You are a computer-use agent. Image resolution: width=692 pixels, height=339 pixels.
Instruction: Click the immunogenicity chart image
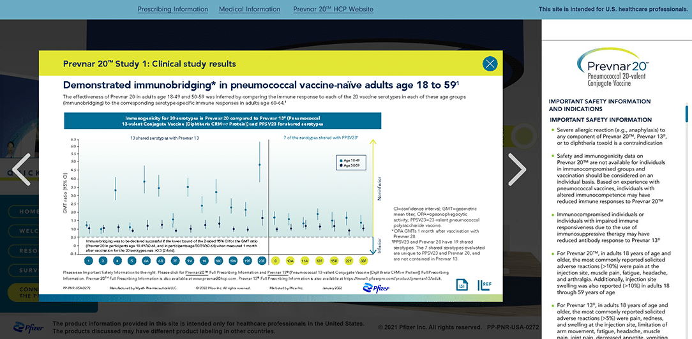pyautogui.click(x=223, y=192)
